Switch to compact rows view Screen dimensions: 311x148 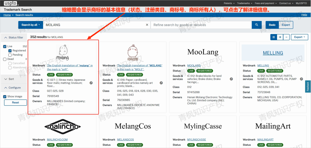click(x=286, y=37)
